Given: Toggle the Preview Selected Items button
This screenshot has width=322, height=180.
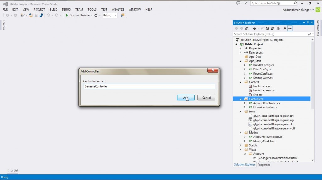Looking at the screenshot, I should pyautogui.click(x=290, y=28).
